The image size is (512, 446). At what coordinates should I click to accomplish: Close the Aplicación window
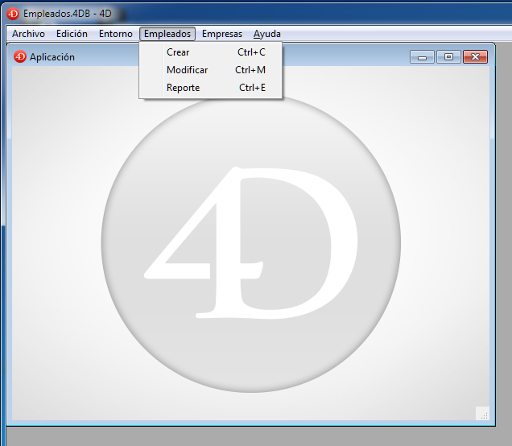click(476, 56)
